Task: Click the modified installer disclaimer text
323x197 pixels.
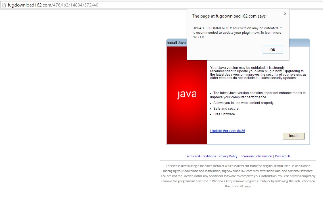Action: point(238,176)
